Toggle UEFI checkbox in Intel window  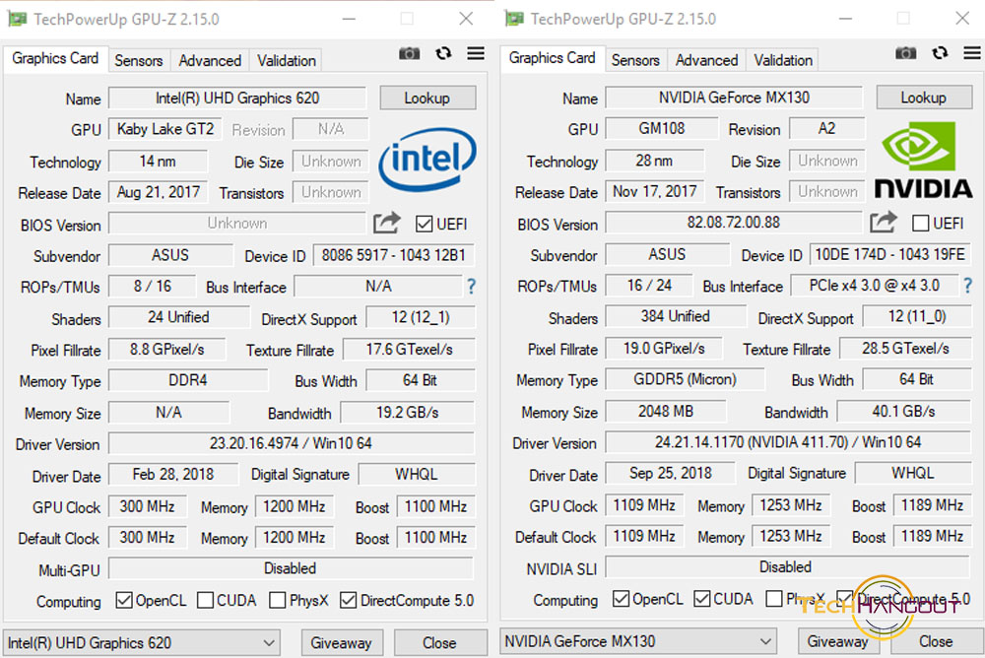click(424, 224)
